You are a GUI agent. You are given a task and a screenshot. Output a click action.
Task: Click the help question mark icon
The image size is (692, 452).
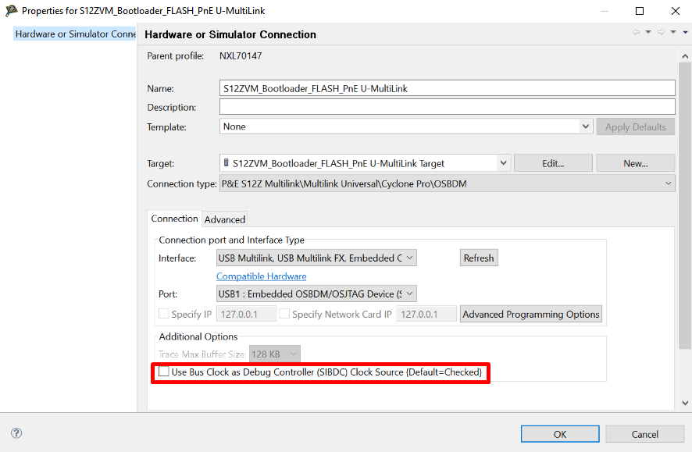pos(16,433)
